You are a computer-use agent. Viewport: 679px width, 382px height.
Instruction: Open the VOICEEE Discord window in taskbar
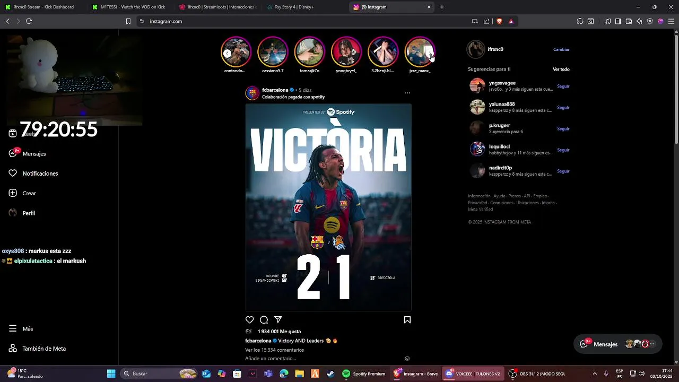pos(473,374)
